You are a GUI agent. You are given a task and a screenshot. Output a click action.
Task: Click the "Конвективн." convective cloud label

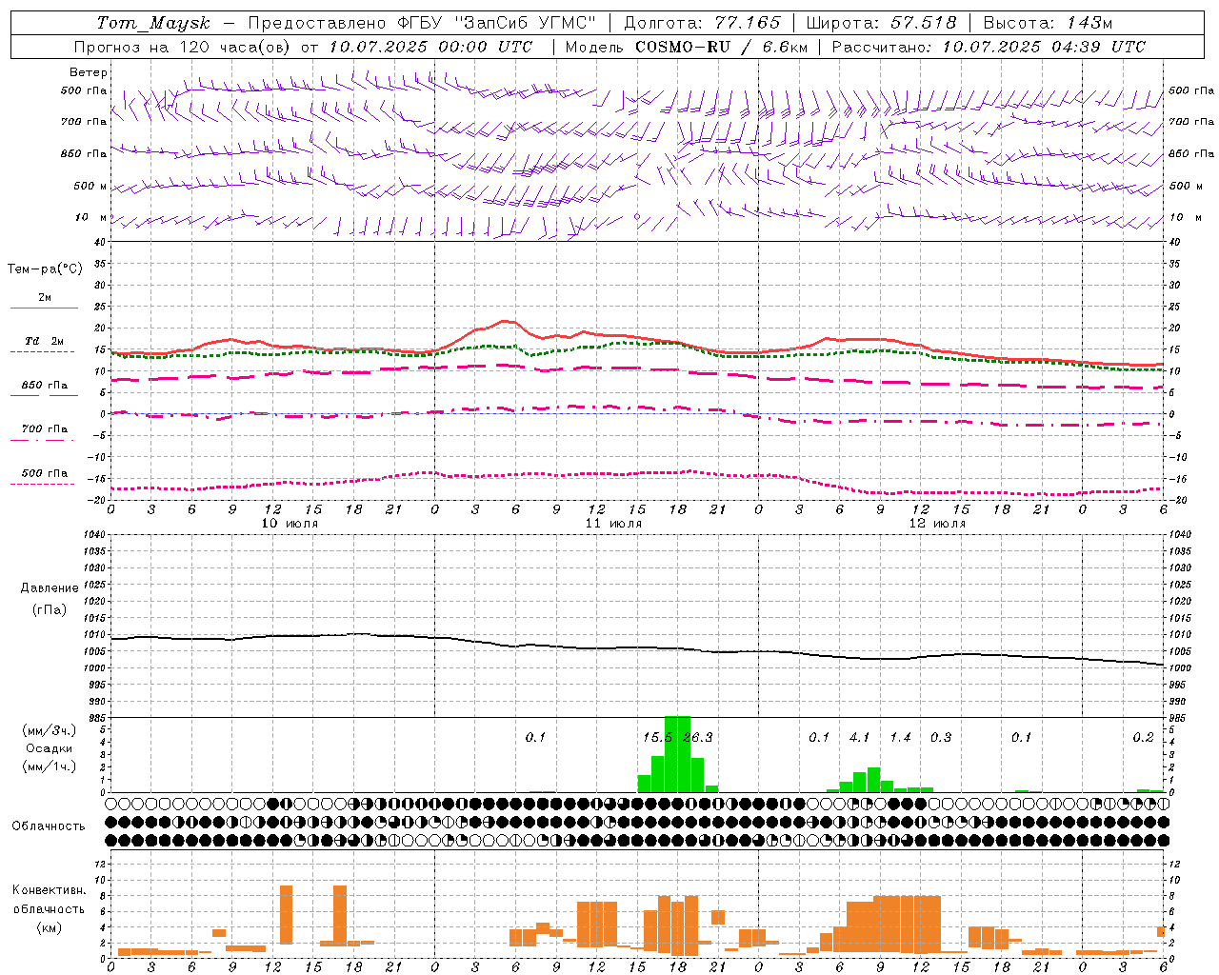point(50,890)
